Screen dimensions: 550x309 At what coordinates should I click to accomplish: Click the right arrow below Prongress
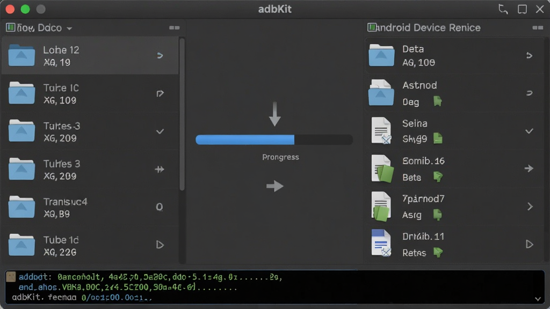pos(274,186)
